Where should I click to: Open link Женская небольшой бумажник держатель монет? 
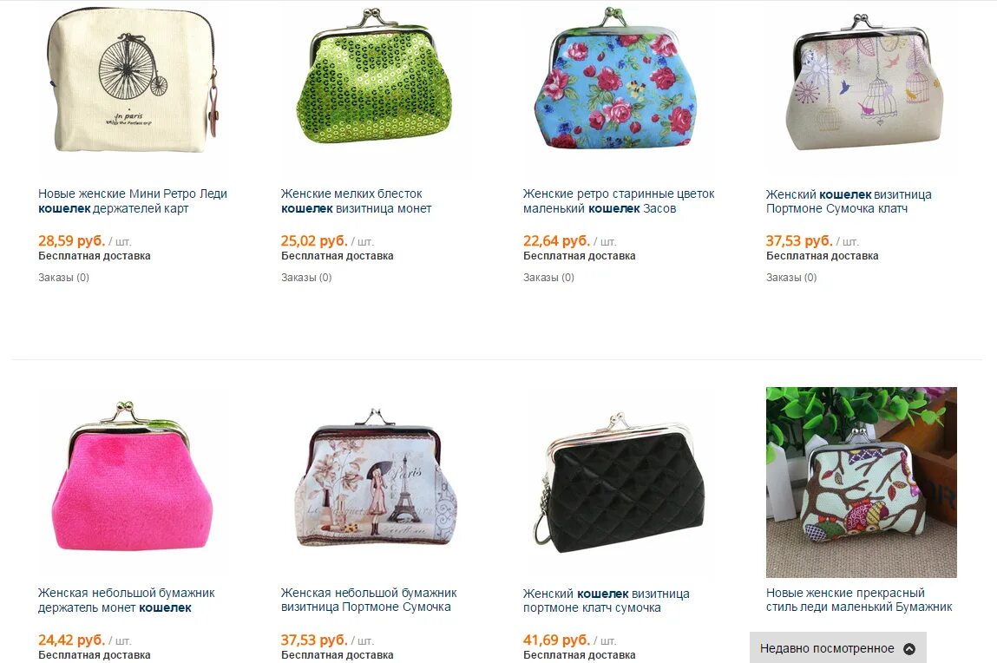(127, 600)
